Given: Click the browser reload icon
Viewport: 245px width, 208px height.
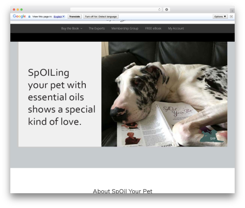Looking at the screenshot, I should click(x=159, y=10).
